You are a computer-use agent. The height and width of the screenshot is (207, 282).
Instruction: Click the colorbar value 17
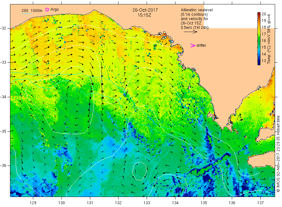point(264,34)
